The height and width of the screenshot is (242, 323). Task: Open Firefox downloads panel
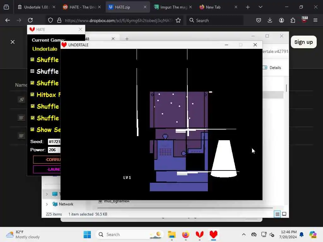click(270, 20)
